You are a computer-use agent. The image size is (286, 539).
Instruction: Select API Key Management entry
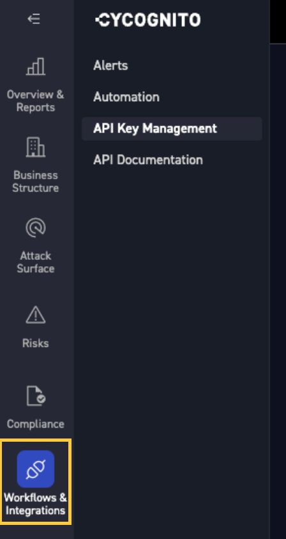tap(172, 129)
